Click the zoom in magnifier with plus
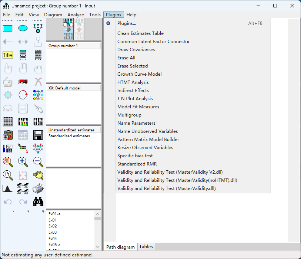Image resolution: width=301 pixels, height=259 pixels. point(23,161)
